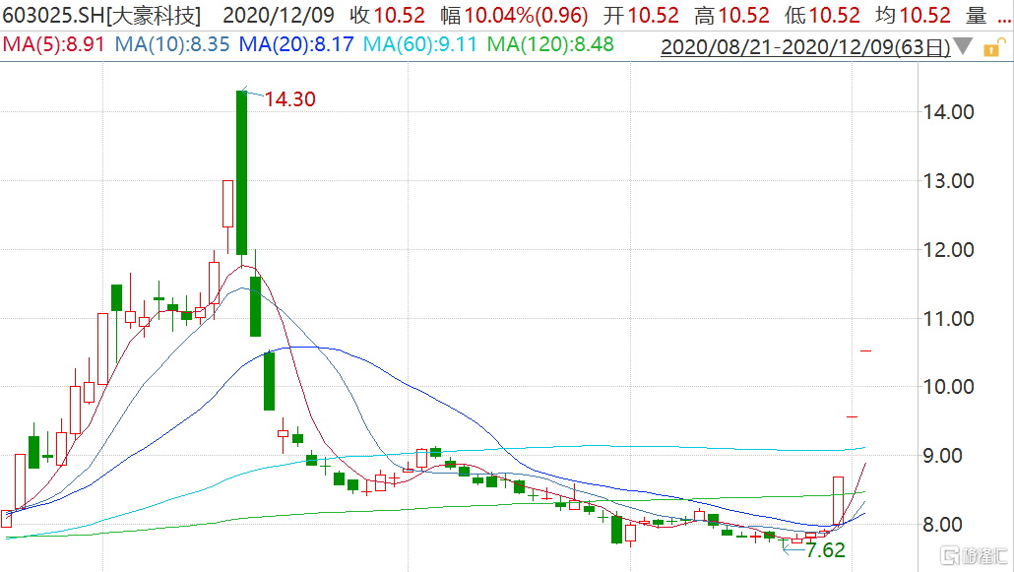Image resolution: width=1014 pixels, height=572 pixels.
Task: Toggle the orange lock icon
Action: [x=994, y=48]
